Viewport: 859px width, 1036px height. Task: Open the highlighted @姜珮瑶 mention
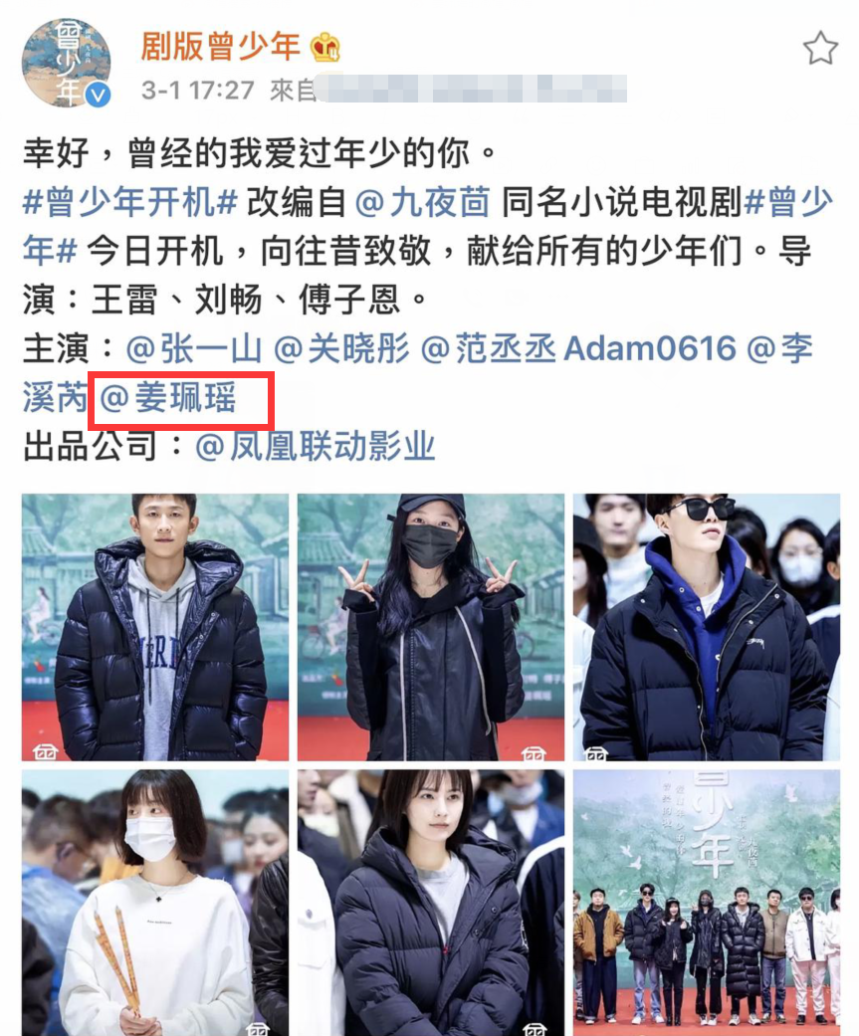click(168, 398)
